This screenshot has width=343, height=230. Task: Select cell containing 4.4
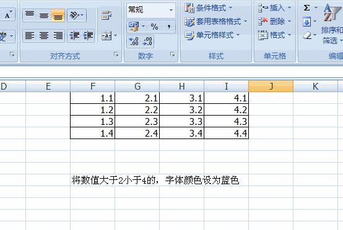coord(227,133)
